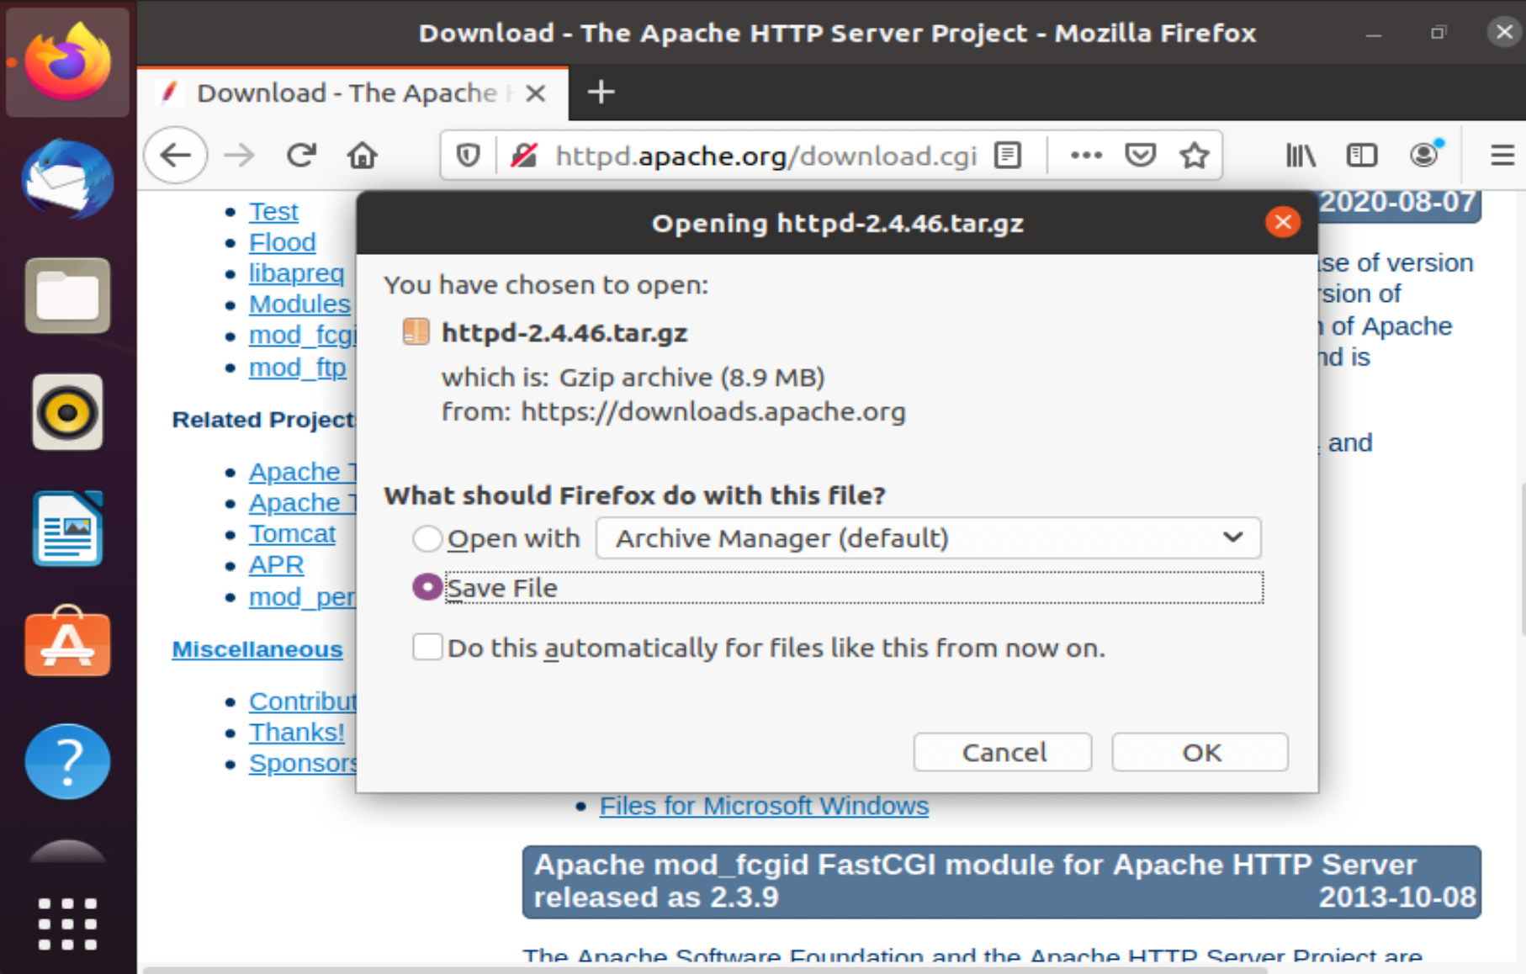This screenshot has height=974, width=1526.
Task: Reload the current page
Action: [301, 156]
